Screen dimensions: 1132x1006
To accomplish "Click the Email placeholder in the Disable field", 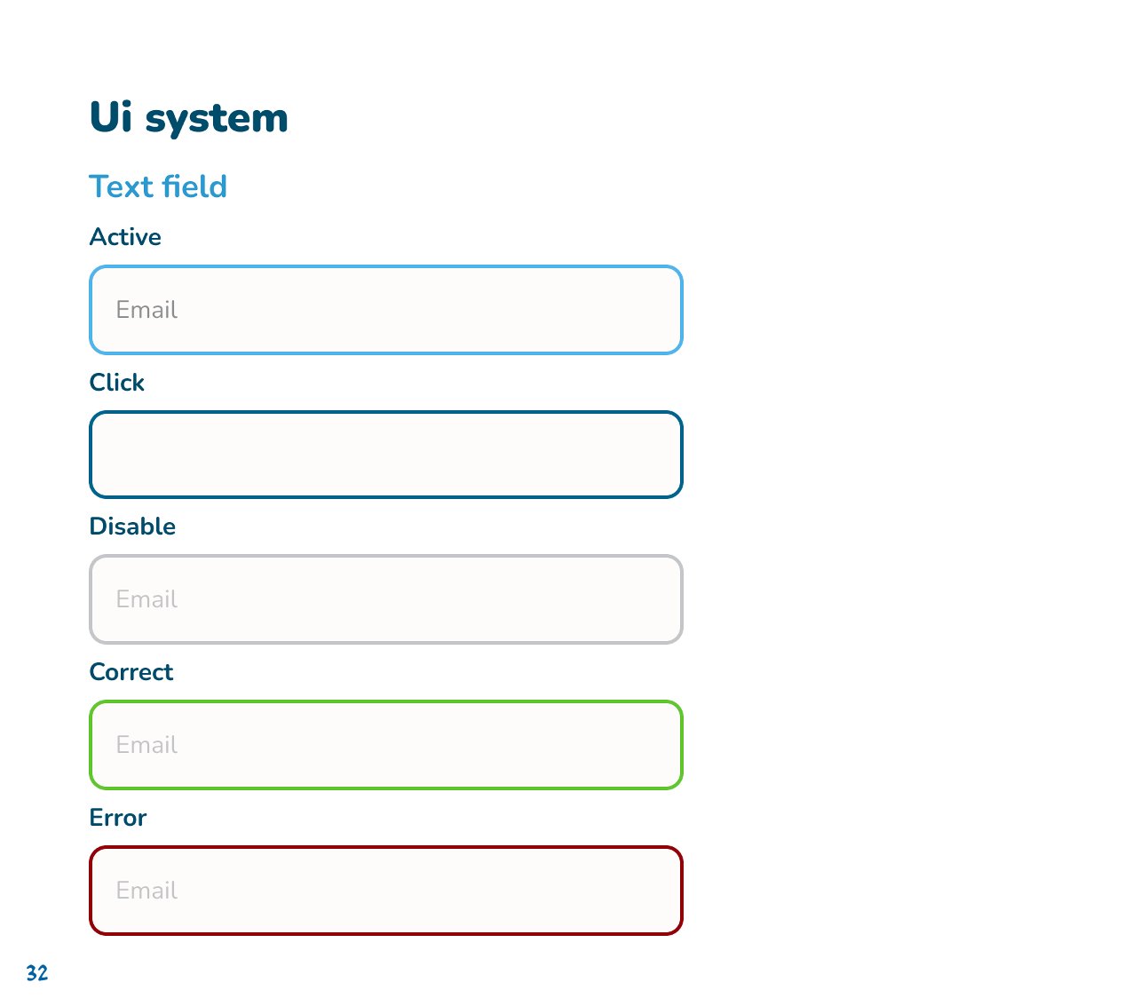I will click(146, 599).
